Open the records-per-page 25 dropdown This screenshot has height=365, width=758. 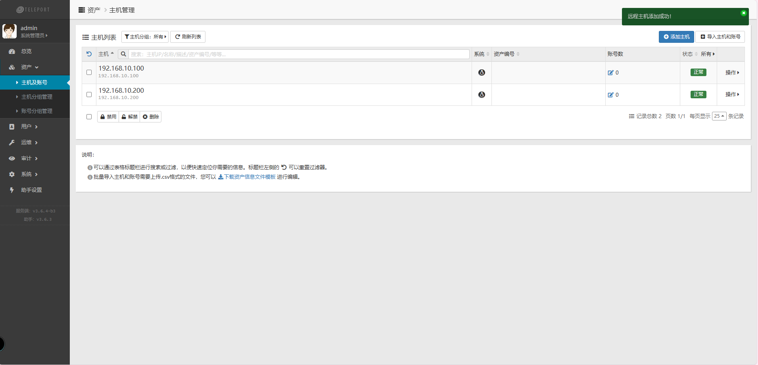[719, 116]
